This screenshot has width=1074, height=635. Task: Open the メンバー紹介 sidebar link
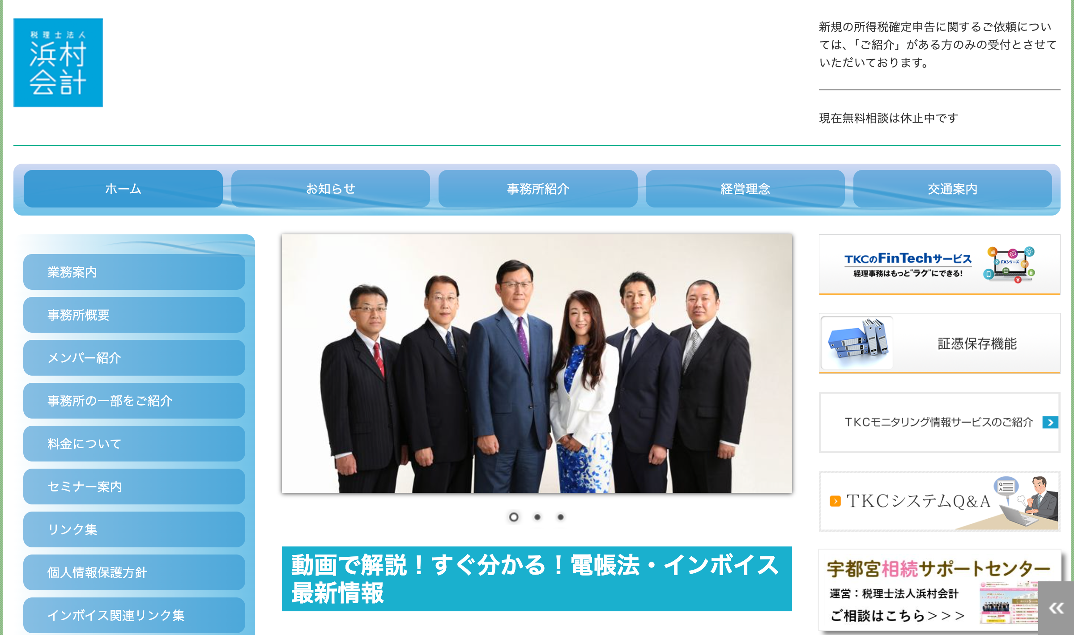point(134,358)
